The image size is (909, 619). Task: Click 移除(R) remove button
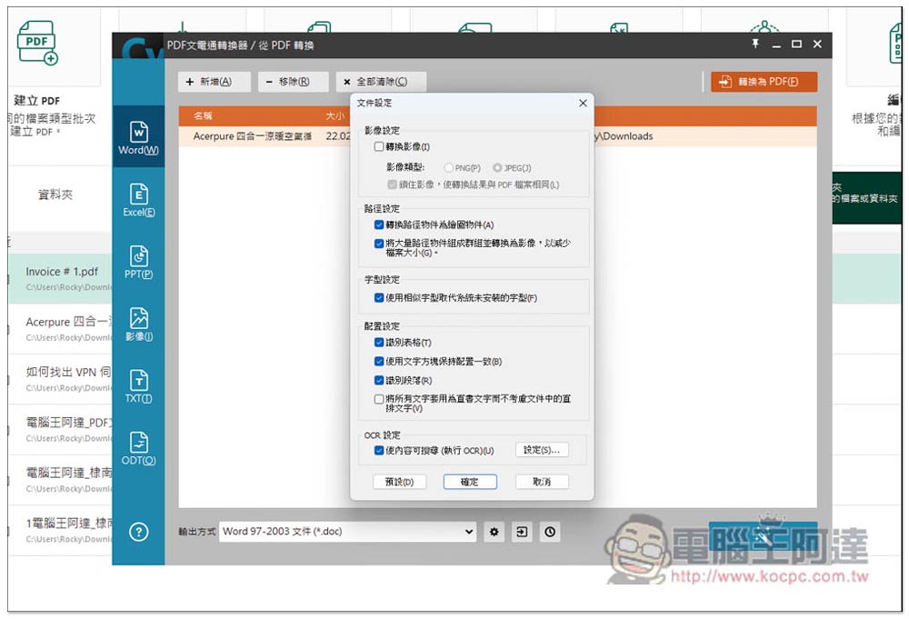[294, 82]
